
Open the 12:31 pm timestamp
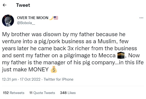click(x=10, y=79)
